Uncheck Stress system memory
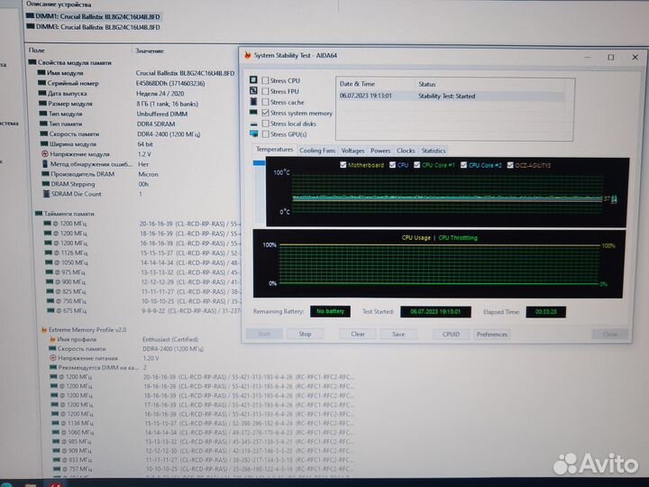This screenshot has height=487, width=649. click(265, 113)
